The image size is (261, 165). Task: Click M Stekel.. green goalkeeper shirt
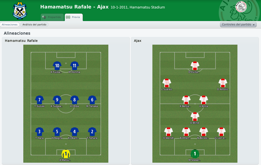point(195,154)
